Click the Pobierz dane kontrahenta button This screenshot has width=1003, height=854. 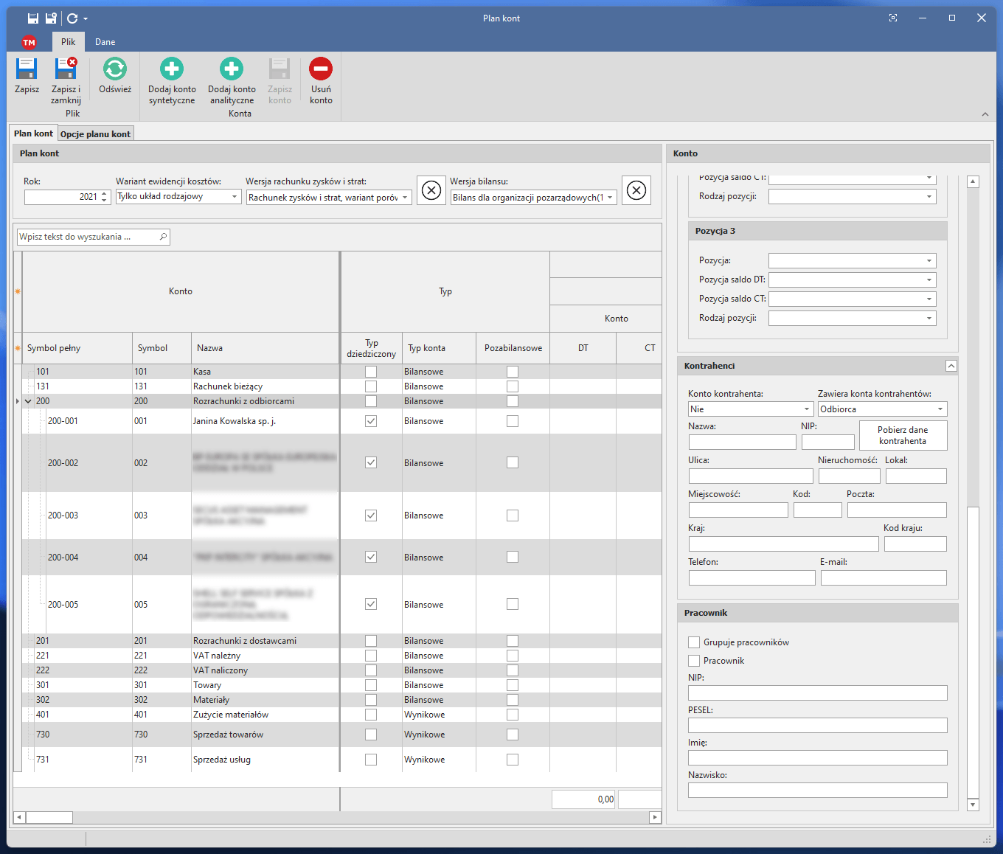(903, 435)
